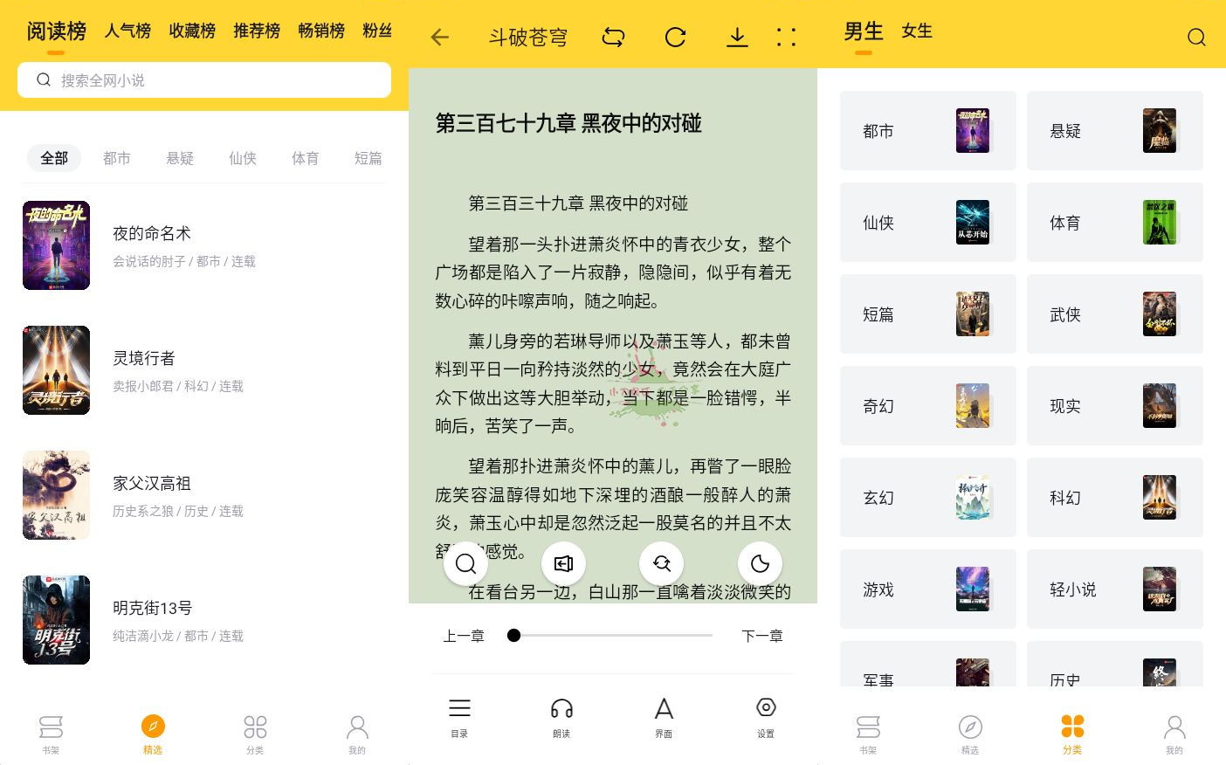Open 目录 chapter list icon
Viewport: 1226px width, 765px height.
click(459, 716)
